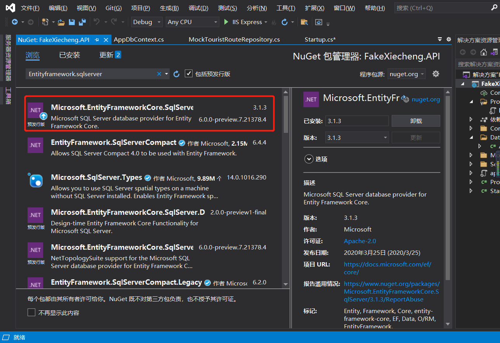
Task: Open the Apache-2.0 license link
Action: pos(360,241)
